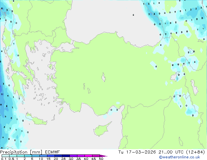Click the '0.5' legend scale label
The height and width of the screenshot is (160, 207).
11,159
